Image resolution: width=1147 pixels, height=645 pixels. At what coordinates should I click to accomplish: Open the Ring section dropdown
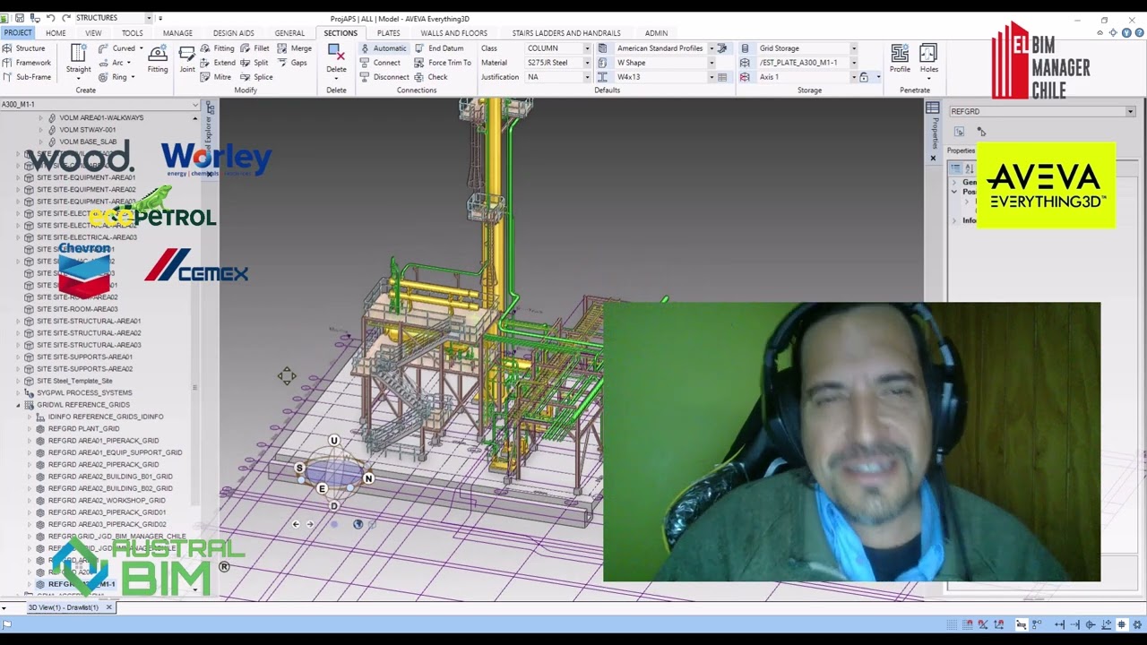tap(131, 77)
